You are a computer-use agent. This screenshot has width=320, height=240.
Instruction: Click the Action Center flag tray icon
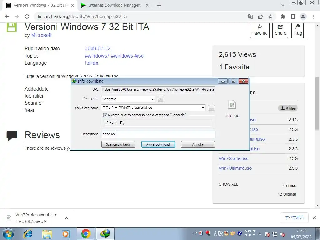(x=267, y=234)
